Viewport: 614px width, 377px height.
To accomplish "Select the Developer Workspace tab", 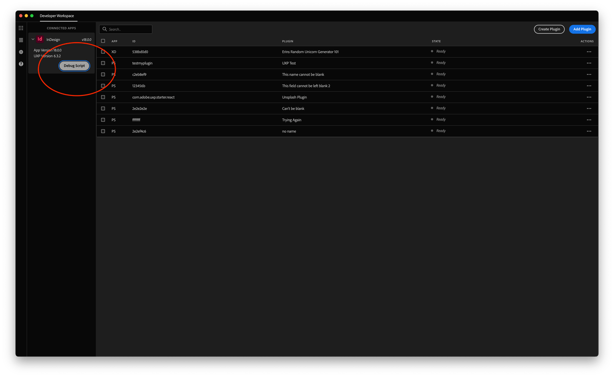I will coord(57,16).
